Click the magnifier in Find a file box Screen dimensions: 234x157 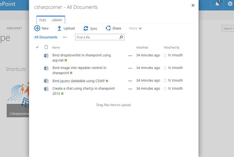coord(121,37)
